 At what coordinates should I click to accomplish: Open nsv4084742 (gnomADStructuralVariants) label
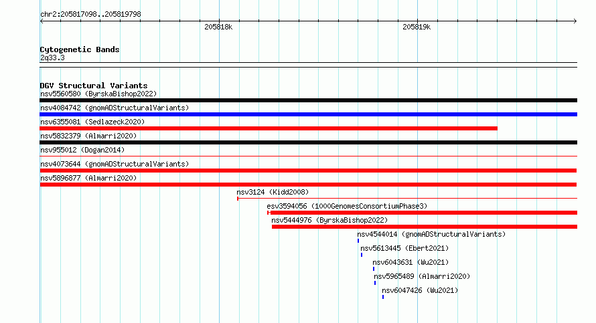pyautogui.click(x=115, y=108)
